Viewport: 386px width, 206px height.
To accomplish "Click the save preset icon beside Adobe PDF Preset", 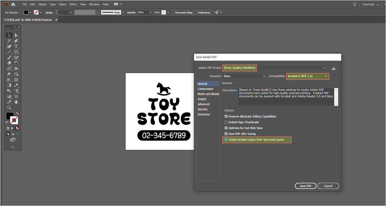I will [333, 68].
